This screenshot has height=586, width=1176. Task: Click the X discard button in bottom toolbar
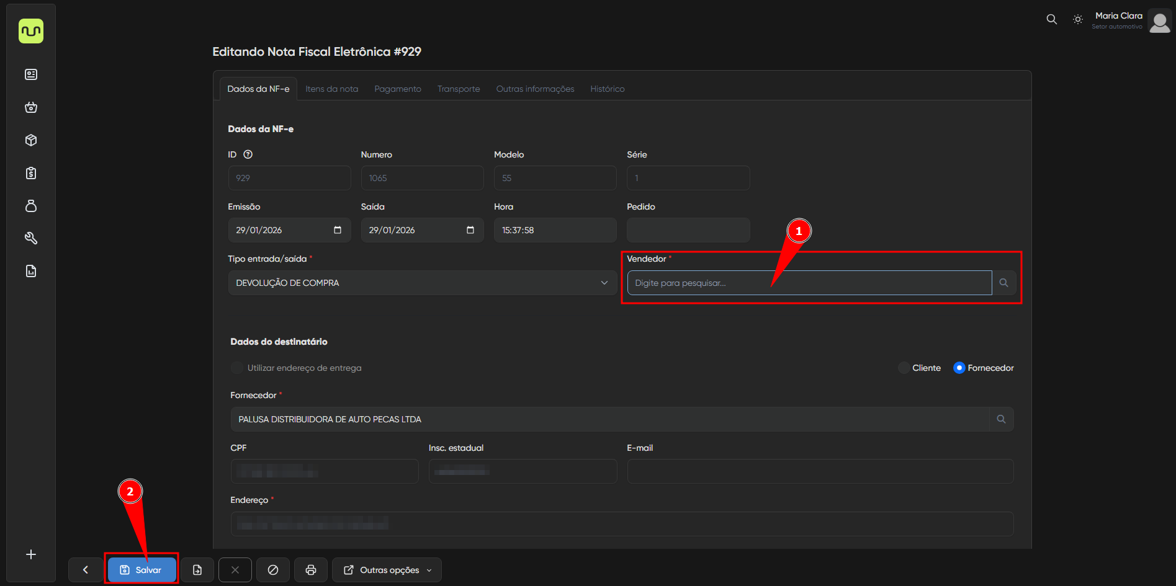pyautogui.click(x=235, y=570)
